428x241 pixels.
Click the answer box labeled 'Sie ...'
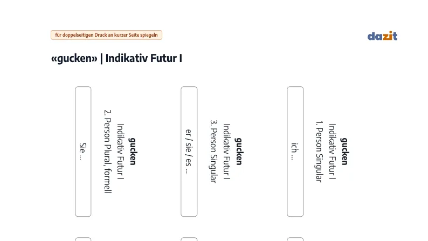[83, 152]
